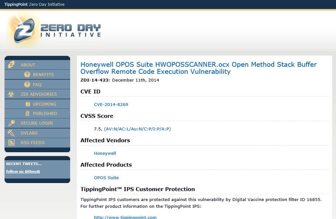
Task: Click the "follow us @thezdi" link
Action: tap(23, 171)
